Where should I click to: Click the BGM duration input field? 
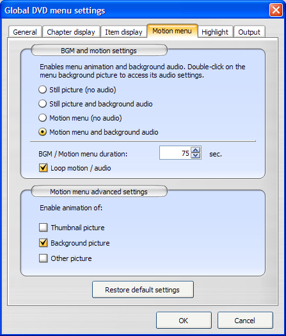tap(175, 153)
